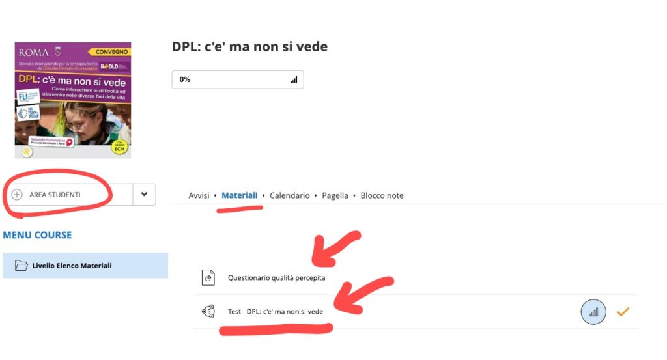Viewport: 667px width, 360px height.
Task: Click the bars icon in progress box
Action: 294,80
